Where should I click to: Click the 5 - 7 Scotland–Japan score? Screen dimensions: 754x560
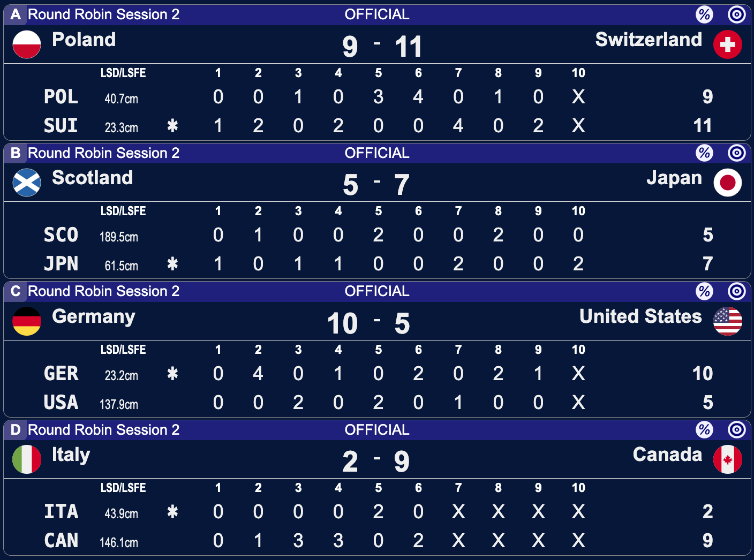pyautogui.click(x=376, y=185)
